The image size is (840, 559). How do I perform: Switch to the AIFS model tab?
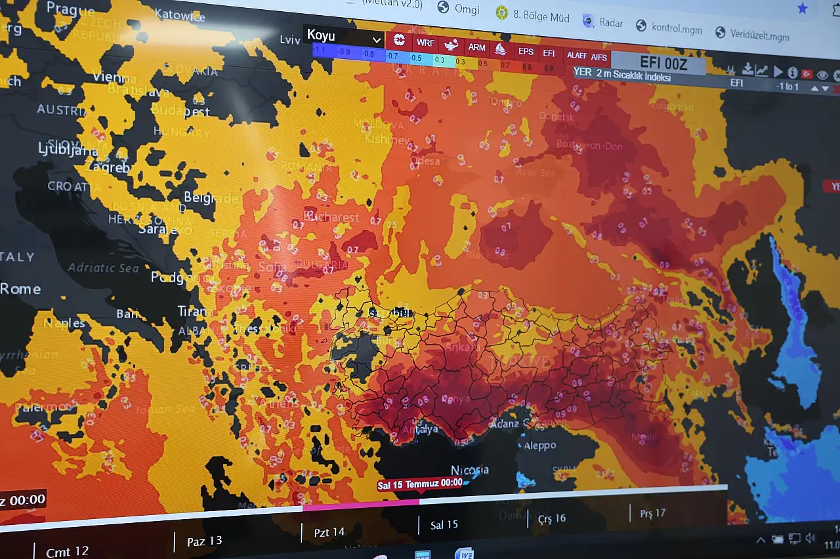(x=598, y=58)
